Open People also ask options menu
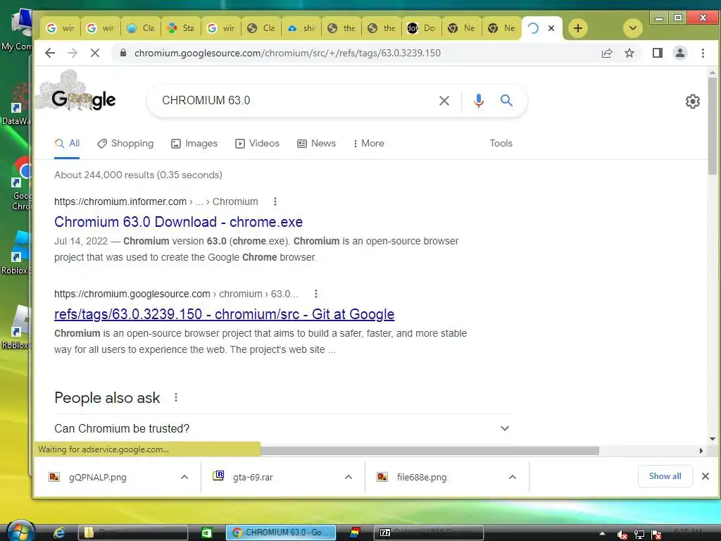Image resolution: width=721 pixels, height=541 pixels. [x=175, y=397]
